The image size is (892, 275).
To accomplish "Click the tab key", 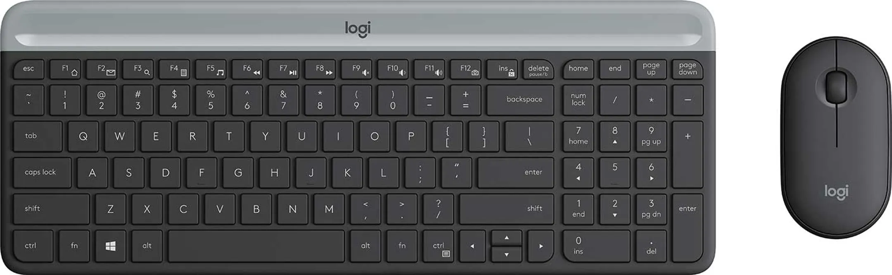I will tap(38, 136).
